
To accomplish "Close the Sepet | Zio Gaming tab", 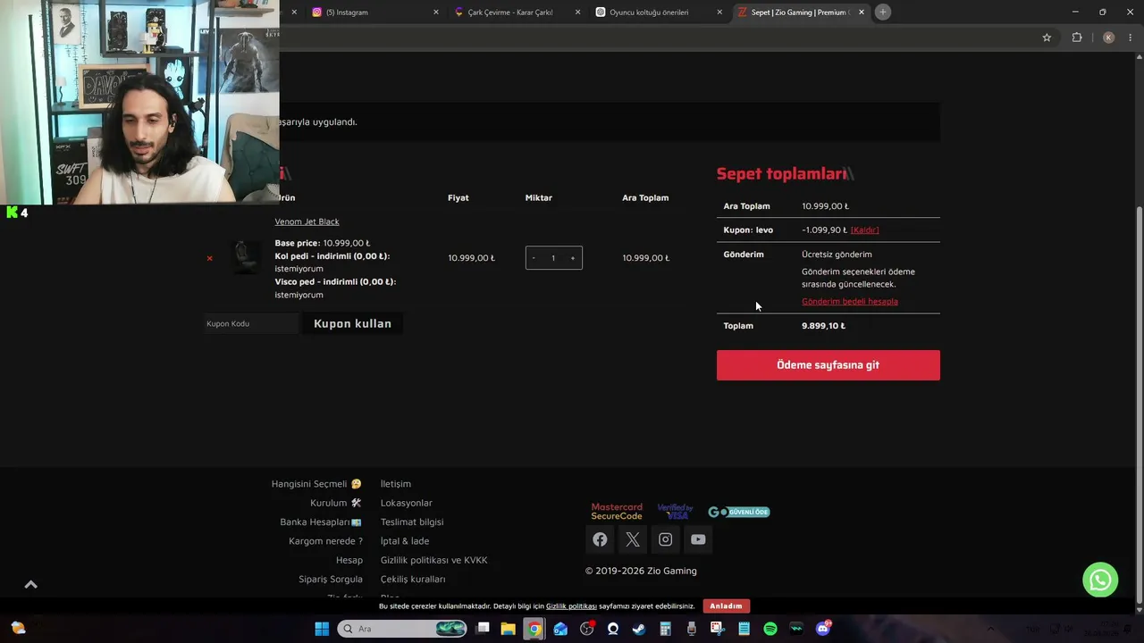I will 862,13.
